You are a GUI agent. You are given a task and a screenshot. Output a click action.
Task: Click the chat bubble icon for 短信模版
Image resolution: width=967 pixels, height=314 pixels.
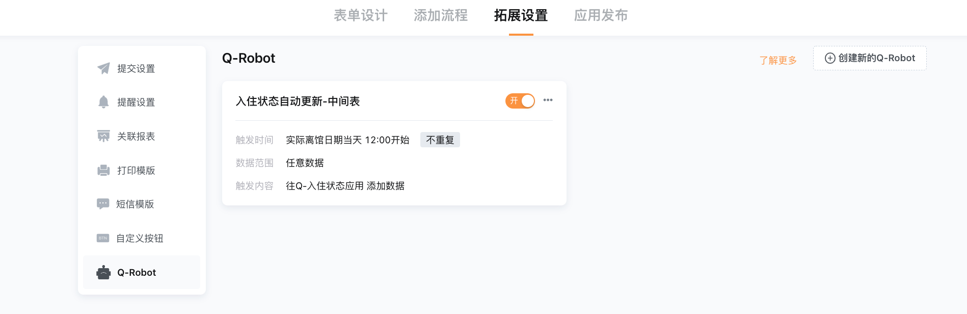(x=103, y=204)
